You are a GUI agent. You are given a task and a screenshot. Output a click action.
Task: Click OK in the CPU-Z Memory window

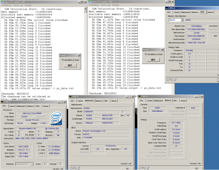(x=196, y=168)
